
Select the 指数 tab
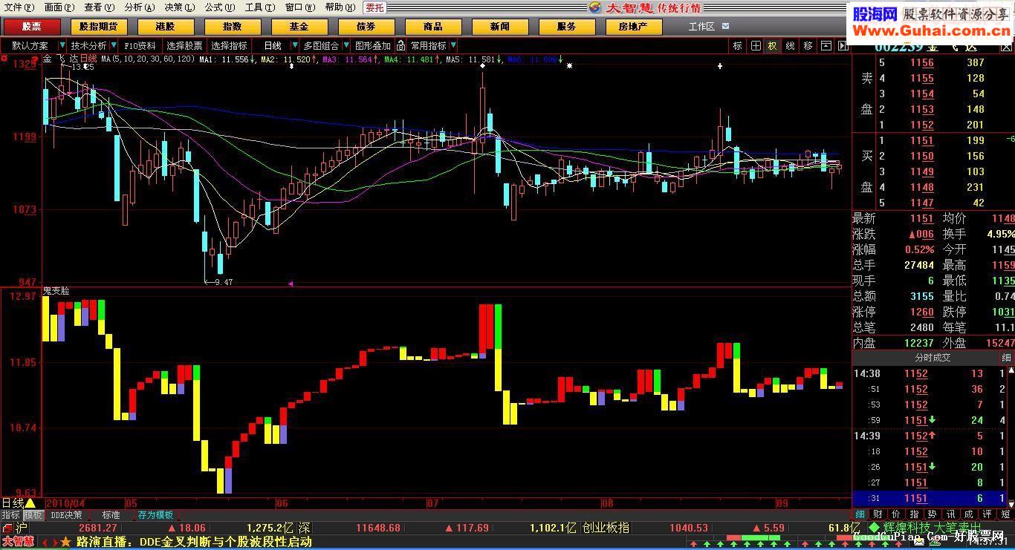(233, 26)
